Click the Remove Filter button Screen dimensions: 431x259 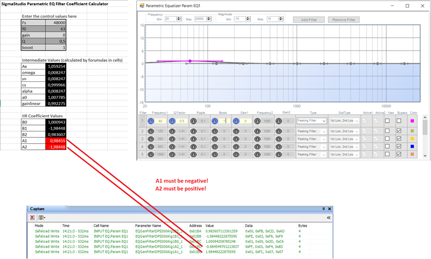tap(344, 20)
